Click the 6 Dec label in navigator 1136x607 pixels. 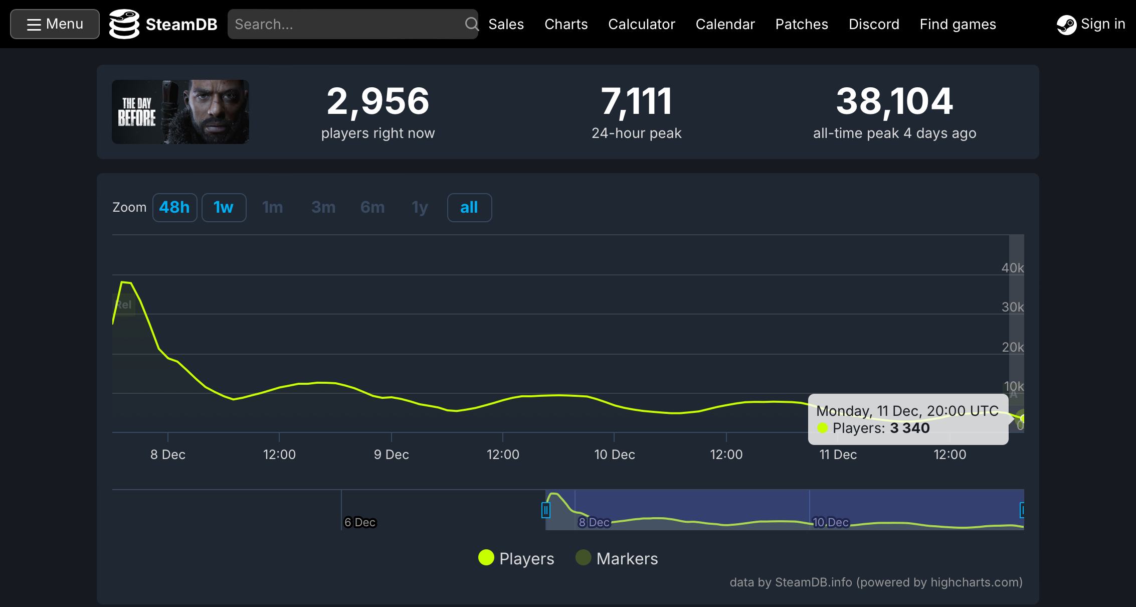pyautogui.click(x=360, y=522)
